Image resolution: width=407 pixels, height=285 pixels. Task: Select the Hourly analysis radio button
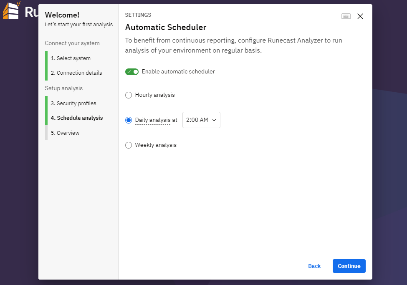click(129, 95)
